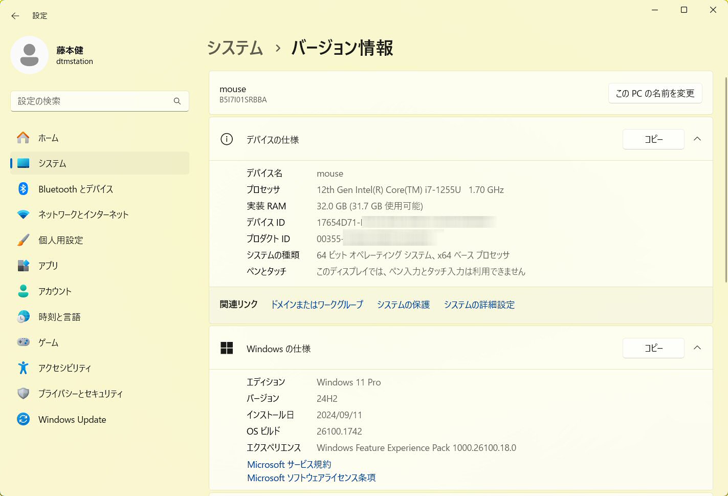
Task: Open アカウント settings page
Action: pos(100,291)
